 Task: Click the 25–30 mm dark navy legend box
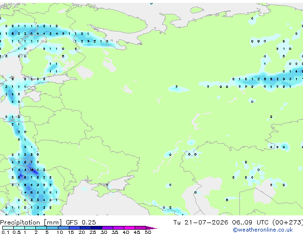point(96,228)
